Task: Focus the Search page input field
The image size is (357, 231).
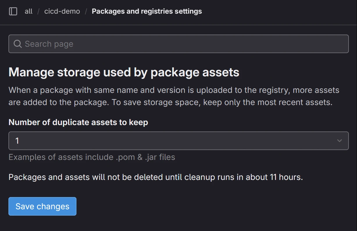Action: [178, 44]
